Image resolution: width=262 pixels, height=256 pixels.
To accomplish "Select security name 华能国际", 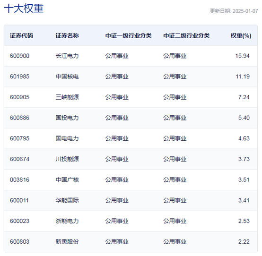I will (67, 200).
